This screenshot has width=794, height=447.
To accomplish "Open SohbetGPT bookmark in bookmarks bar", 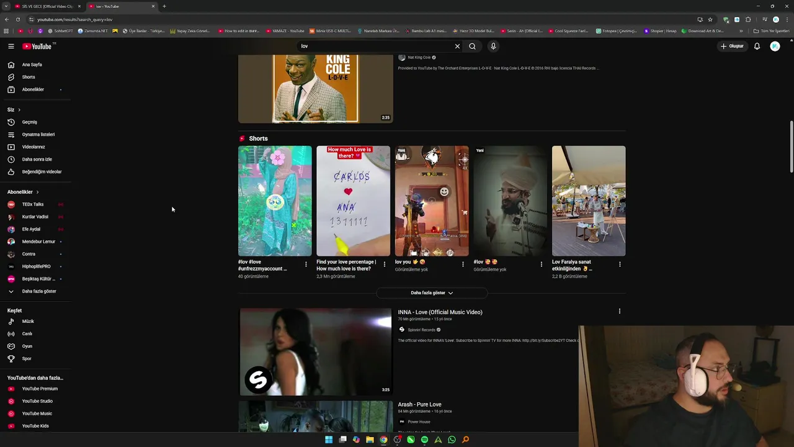I will [x=60, y=30].
